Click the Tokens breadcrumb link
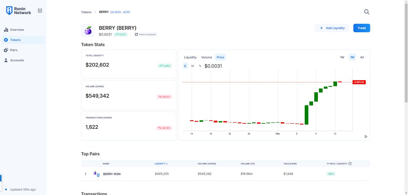Image resolution: width=408 pixels, height=195 pixels. tap(86, 12)
